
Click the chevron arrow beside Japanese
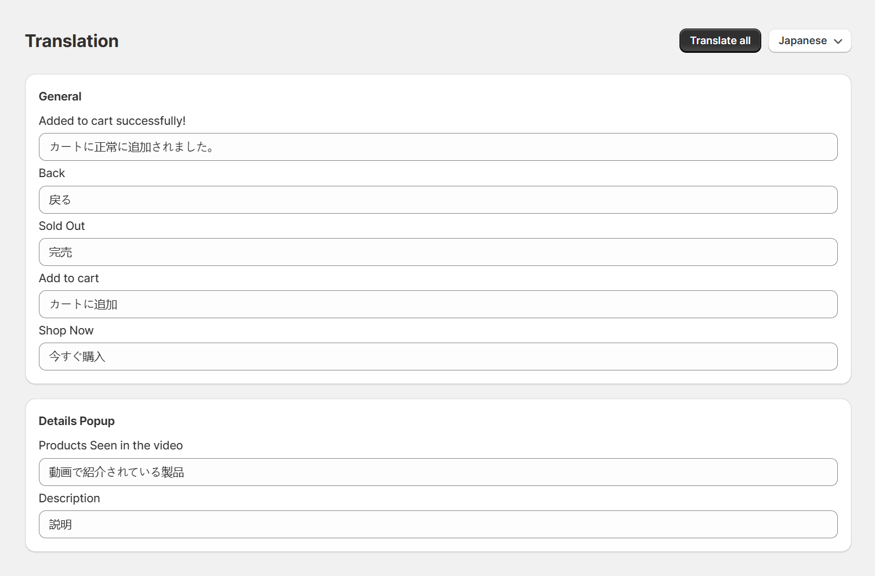(x=838, y=41)
